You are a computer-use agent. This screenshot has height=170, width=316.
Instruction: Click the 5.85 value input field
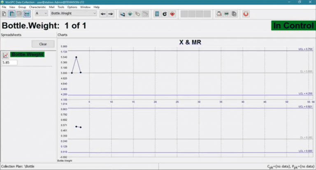[x=9, y=62]
